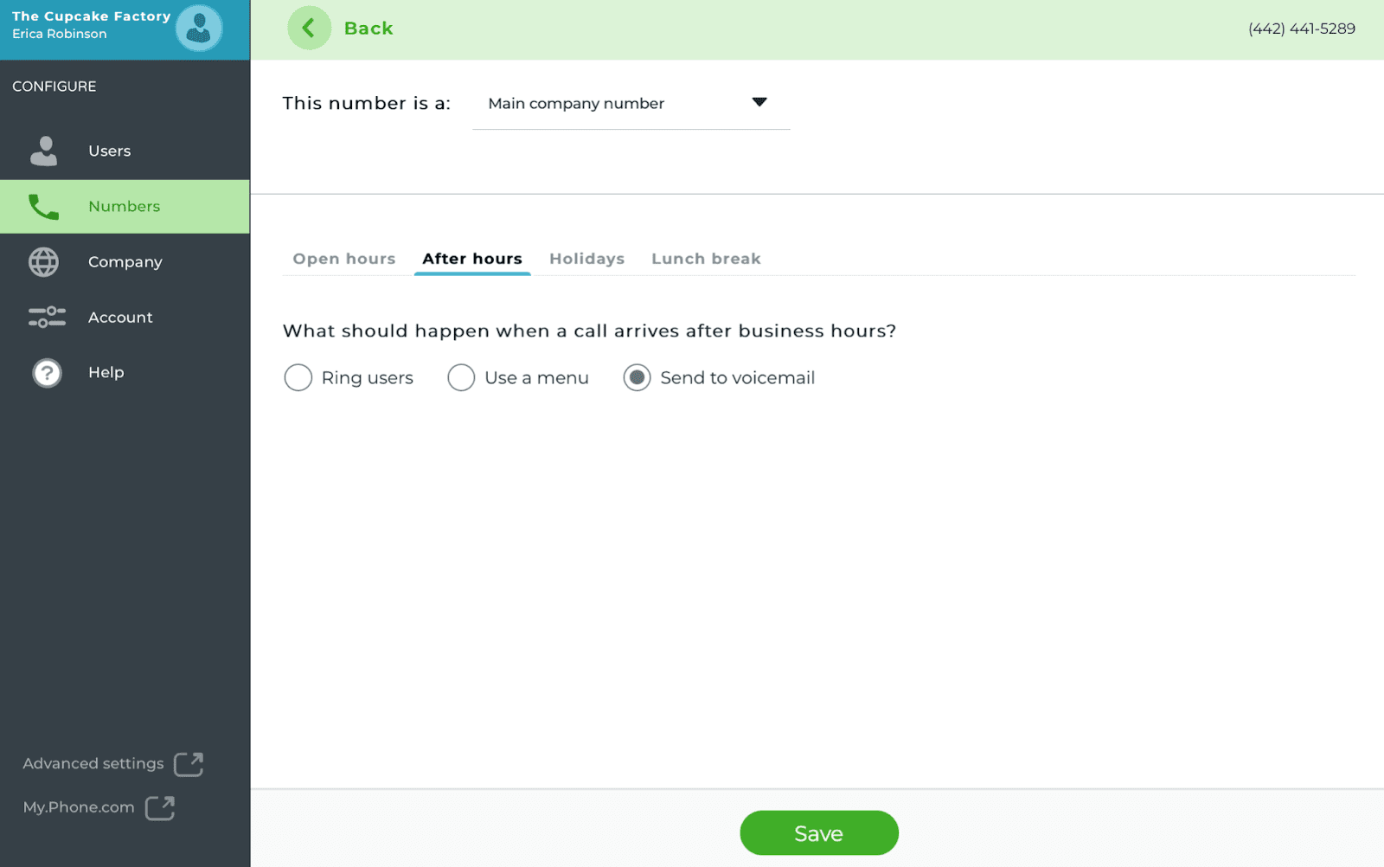The height and width of the screenshot is (867, 1384).
Task: Open the Main company number combo box
Action: click(x=631, y=104)
